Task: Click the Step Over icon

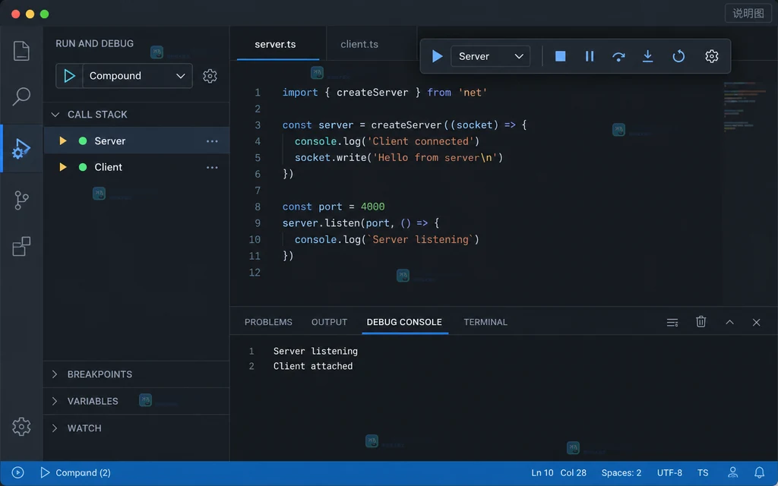Action: tap(618, 56)
